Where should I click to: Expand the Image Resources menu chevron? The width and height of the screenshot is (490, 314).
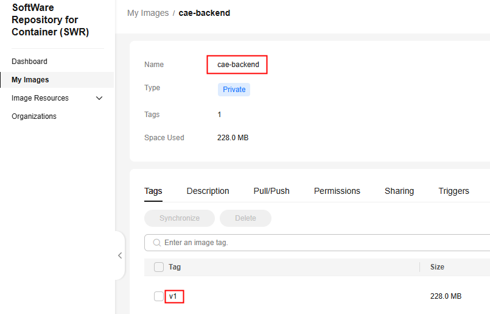99,98
